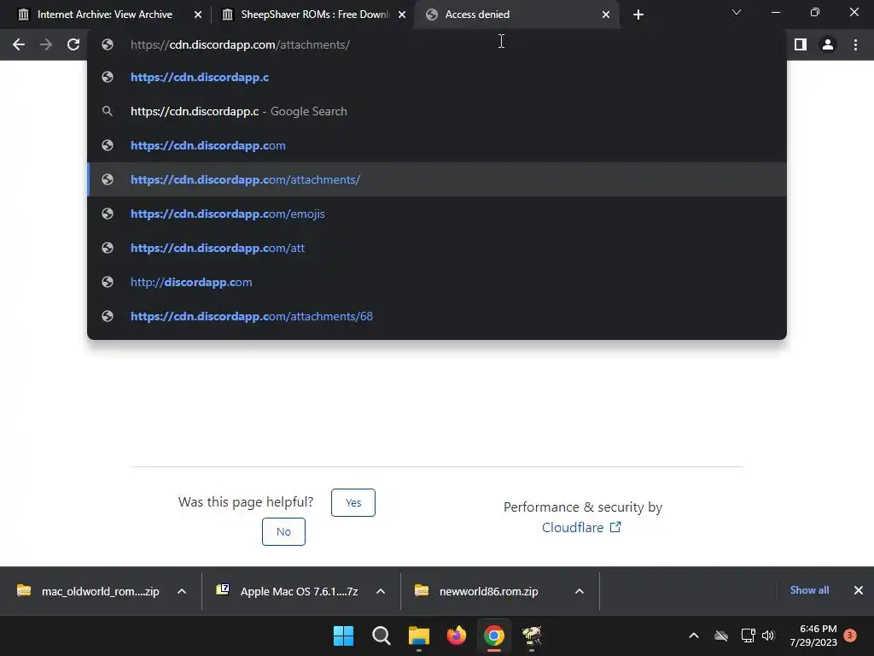Image resolution: width=874 pixels, height=656 pixels.
Task: Close the downloads bar
Action: [859, 590]
